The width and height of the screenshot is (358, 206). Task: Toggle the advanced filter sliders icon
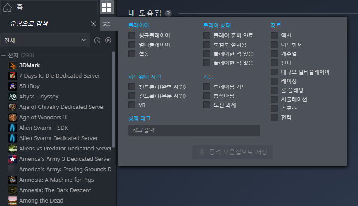(107, 24)
